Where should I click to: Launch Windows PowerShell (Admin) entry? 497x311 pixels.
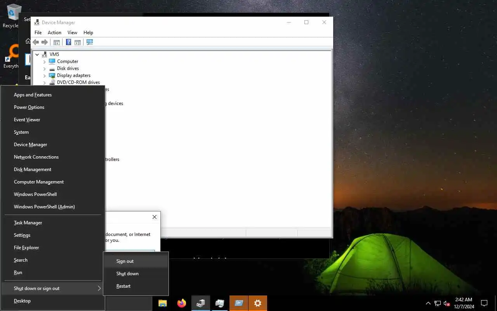pos(53,207)
